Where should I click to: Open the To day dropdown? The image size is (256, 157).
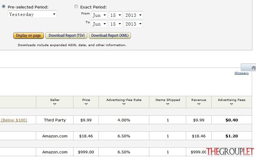(x=115, y=24)
